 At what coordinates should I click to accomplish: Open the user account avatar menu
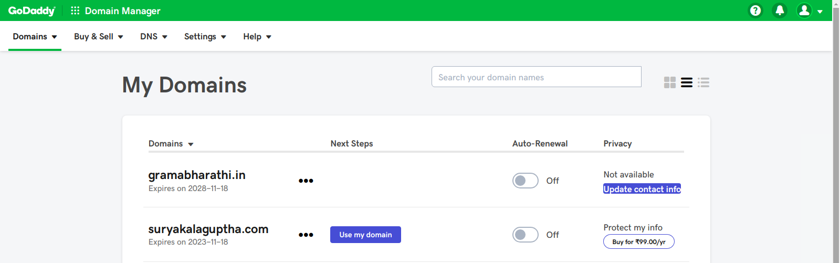pyautogui.click(x=809, y=10)
